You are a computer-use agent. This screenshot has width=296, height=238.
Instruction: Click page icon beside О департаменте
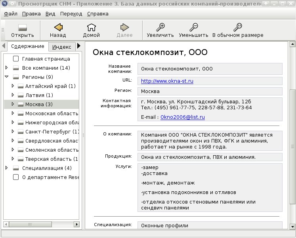coord(16,177)
